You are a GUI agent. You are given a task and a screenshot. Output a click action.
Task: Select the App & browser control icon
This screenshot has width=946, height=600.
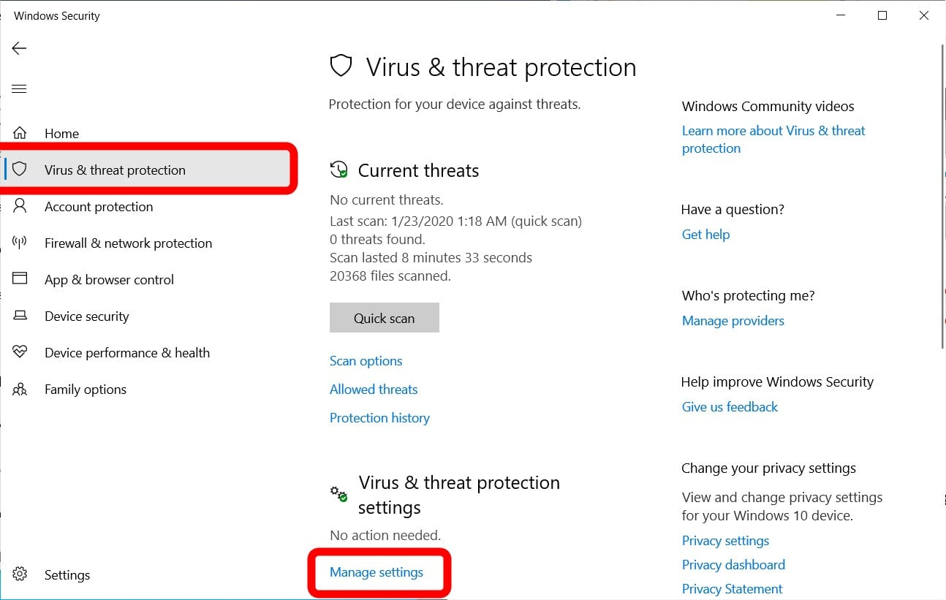[x=20, y=279]
